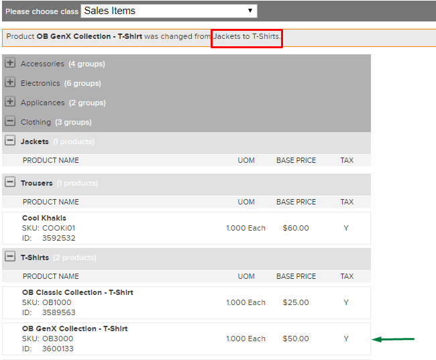Image resolution: width=436 pixels, height=360 pixels.
Task: Select the Applicances (2 groups) row label
Action: pos(63,103)
